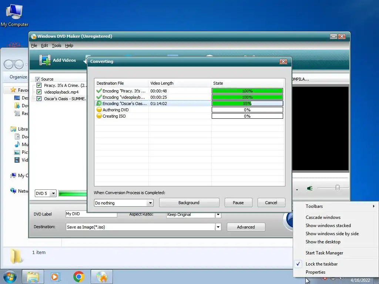Expand the Toolbars submenu arrow
The height and width of the screenshot is (284, 379).
[x=374, y=206]
